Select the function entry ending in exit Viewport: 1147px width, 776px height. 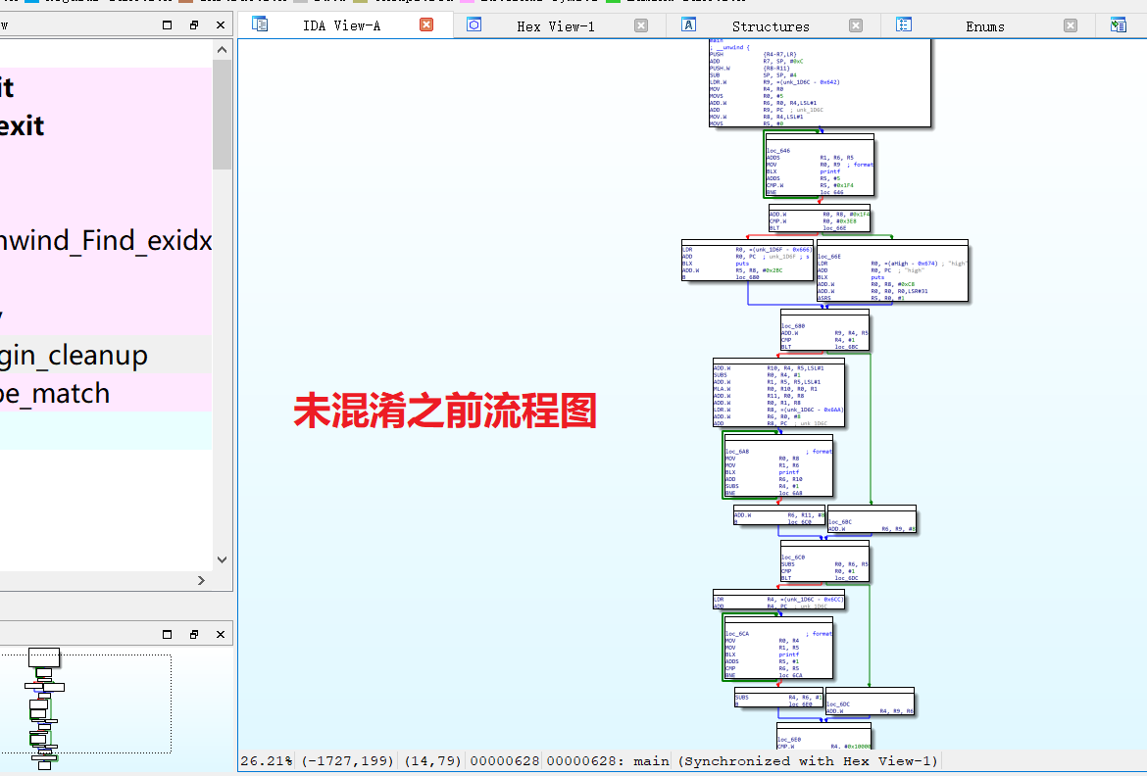(x=106, y=125)
